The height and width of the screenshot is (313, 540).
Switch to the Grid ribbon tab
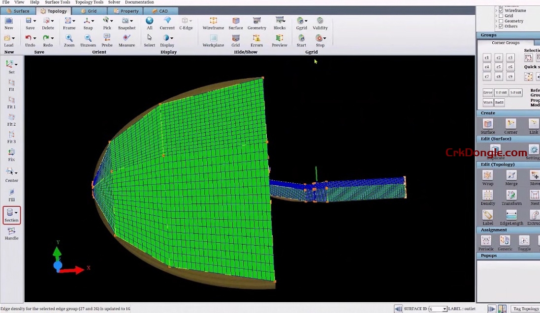tap(90, 10)
